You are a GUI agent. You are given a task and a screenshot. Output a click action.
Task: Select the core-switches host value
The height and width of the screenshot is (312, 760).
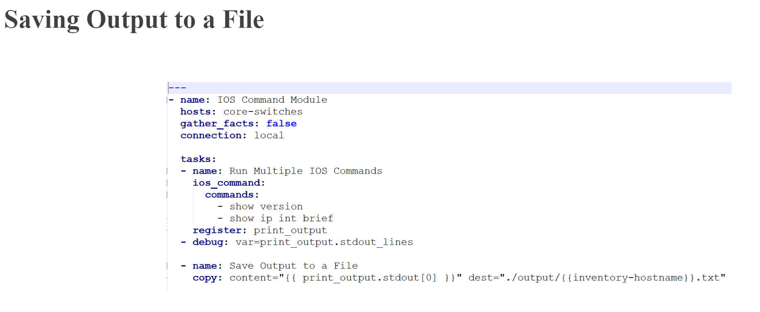[263, 112]
